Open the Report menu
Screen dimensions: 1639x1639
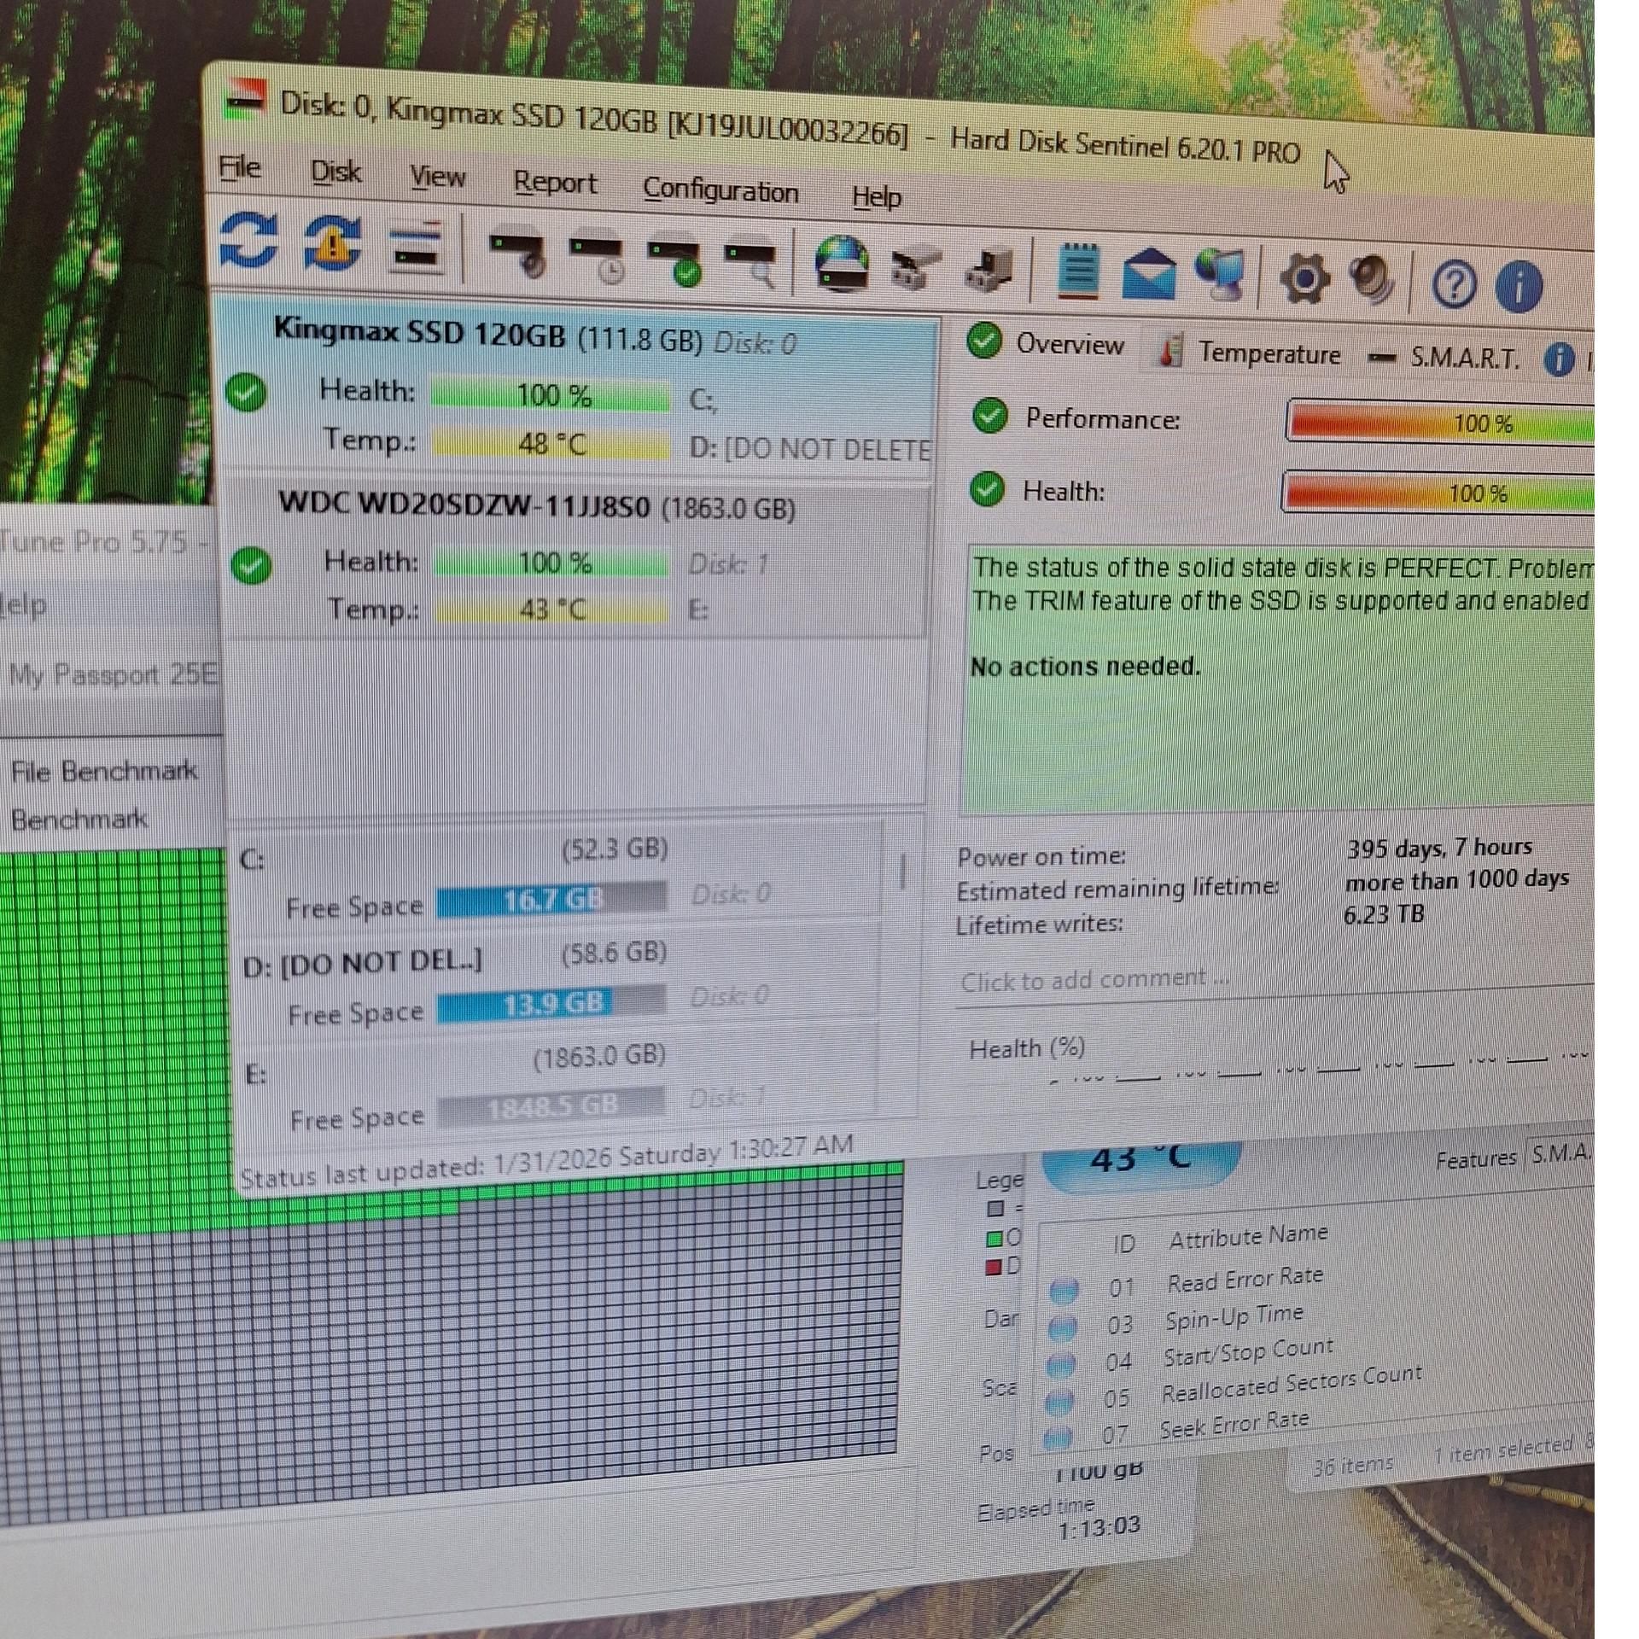pyautogui.click(x=555, y=183)
